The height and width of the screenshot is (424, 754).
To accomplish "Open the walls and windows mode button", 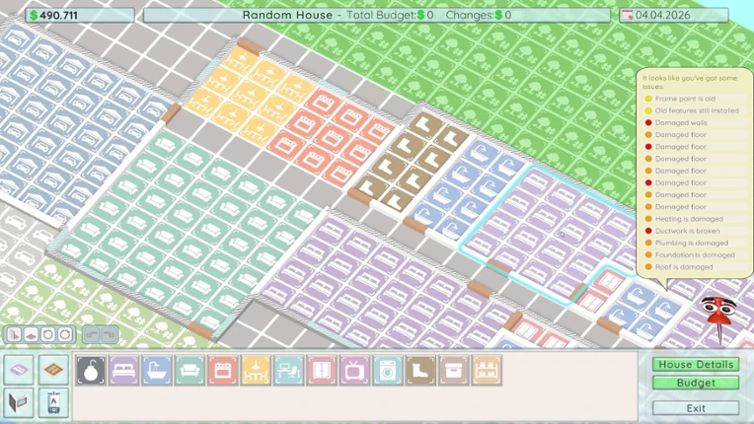I will coord(19,402).
